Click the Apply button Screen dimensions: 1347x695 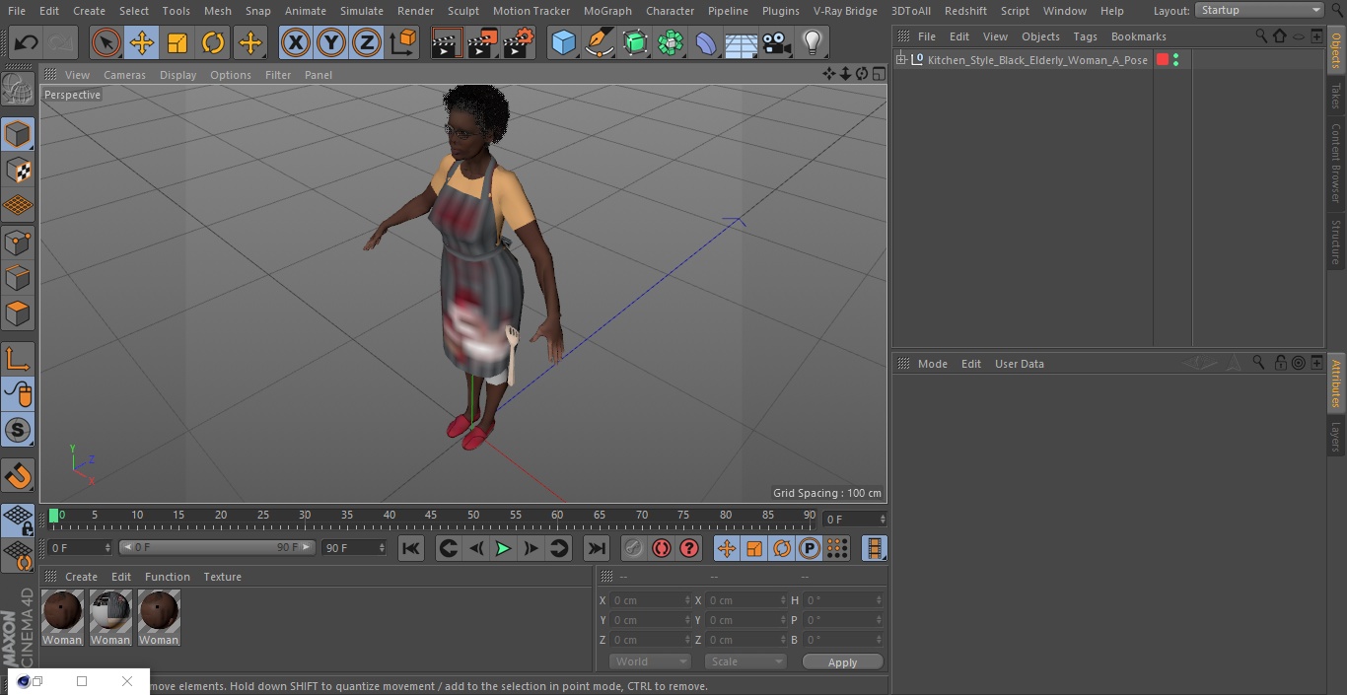pyautogui.click(x=842, y=662)
